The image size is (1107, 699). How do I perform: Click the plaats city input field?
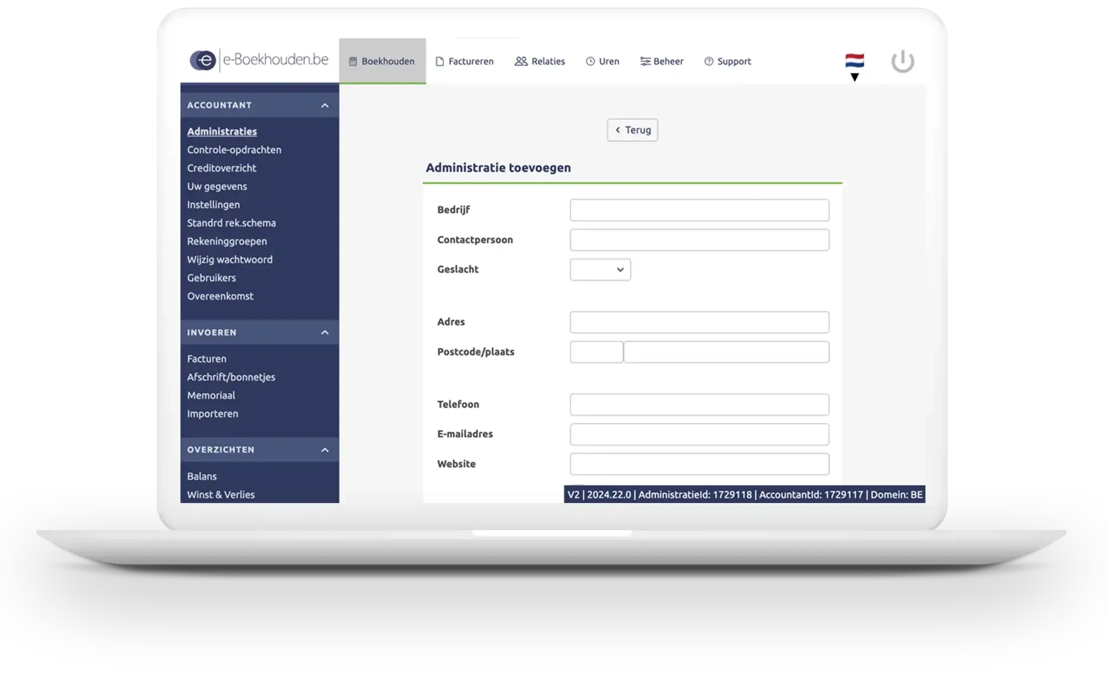726,352
